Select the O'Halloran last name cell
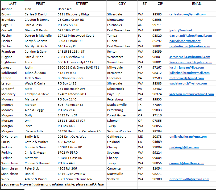 (x=13, y=137)
